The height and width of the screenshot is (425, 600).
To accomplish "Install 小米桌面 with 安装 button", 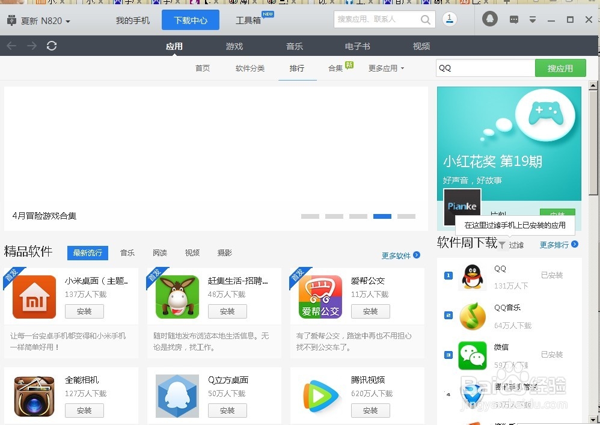I will point(84,311).
